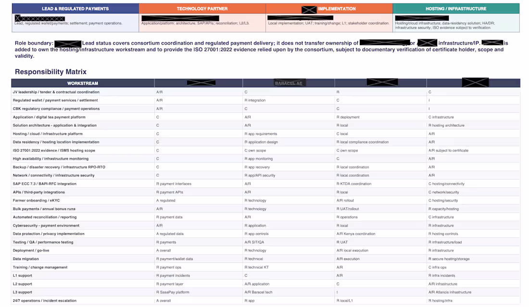Click the 'R integration' cell
The image size is (529, 307).
point(255,100)
